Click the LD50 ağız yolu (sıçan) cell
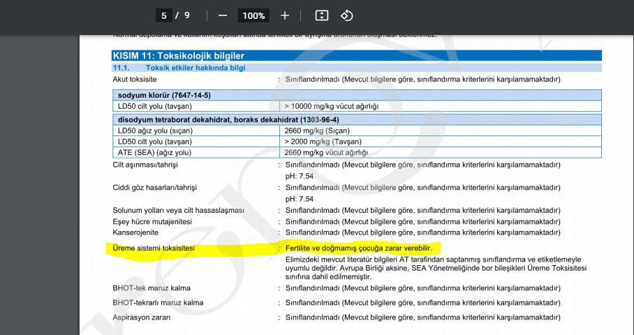Image resolution: width=634 pixels, height=335 pixels. tap(156, 131)
